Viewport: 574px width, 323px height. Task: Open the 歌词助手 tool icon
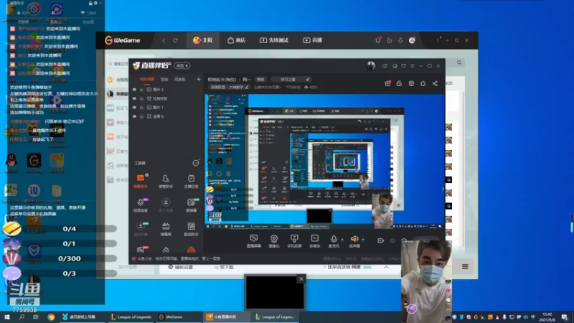pos(191,229)
